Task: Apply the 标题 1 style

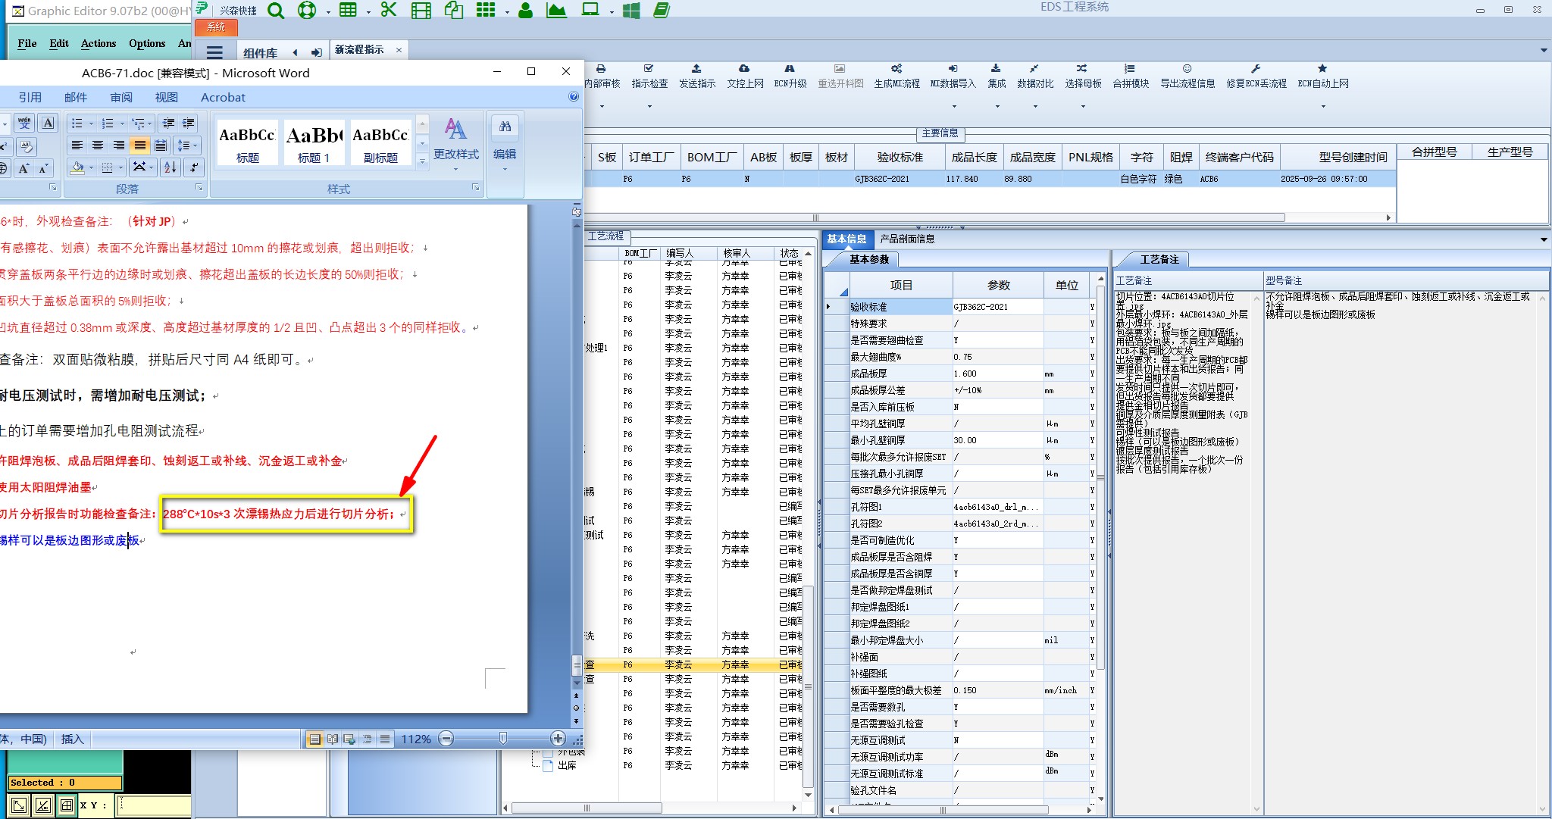Action: click(x=314, y=142)
